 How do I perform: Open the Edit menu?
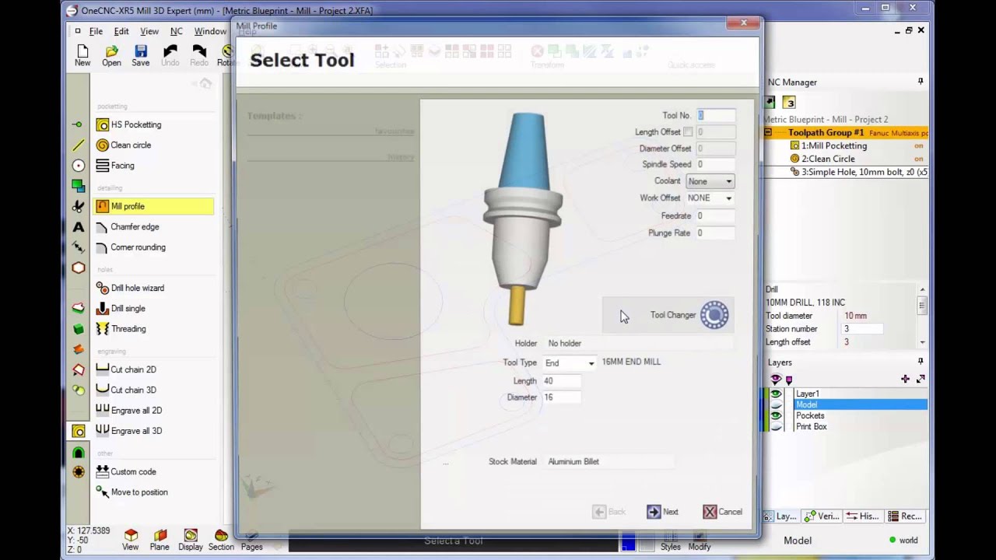[x=121, y=31]
